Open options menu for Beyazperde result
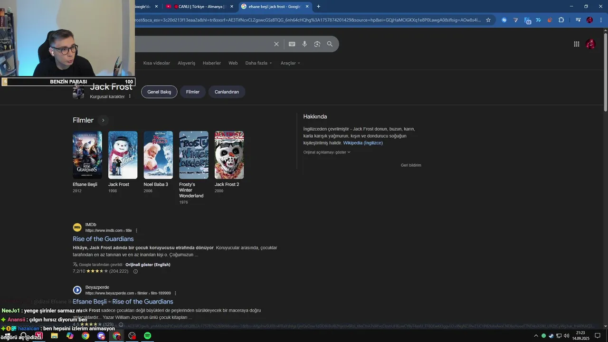 point(175,293)
